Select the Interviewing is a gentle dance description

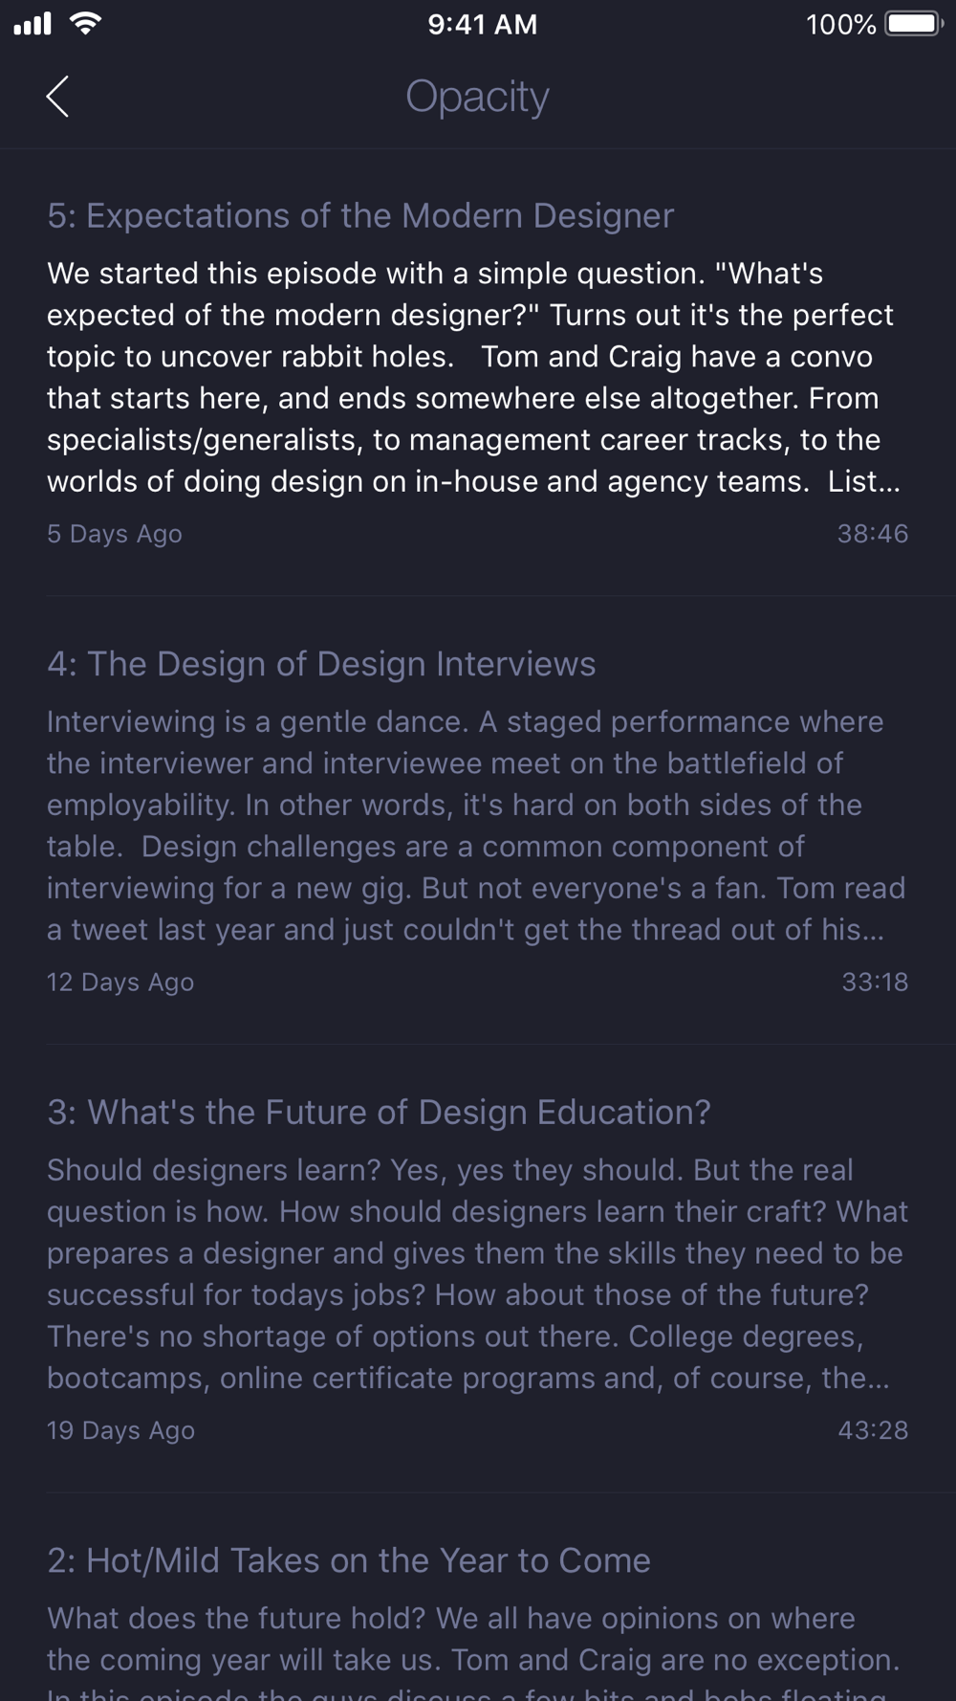pyautogui.click(x=476, y=826)
